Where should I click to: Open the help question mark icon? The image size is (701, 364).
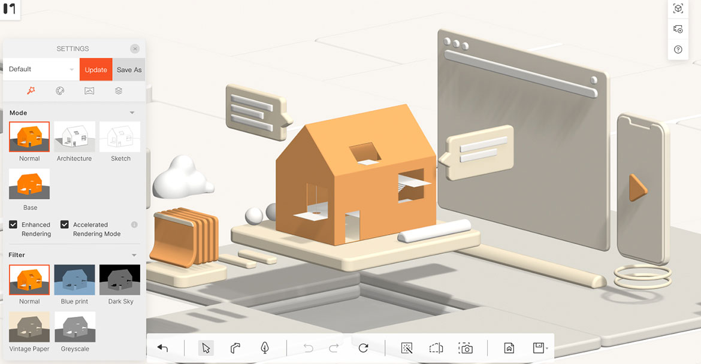point(678,50)
